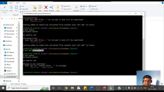Click the Move to icon
This screenshot has width=164, height=92.
[35, 7]
